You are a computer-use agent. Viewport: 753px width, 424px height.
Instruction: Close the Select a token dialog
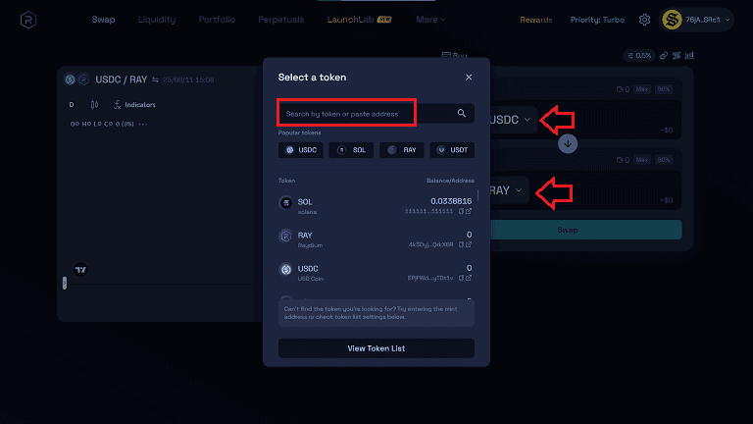[469, 78]
